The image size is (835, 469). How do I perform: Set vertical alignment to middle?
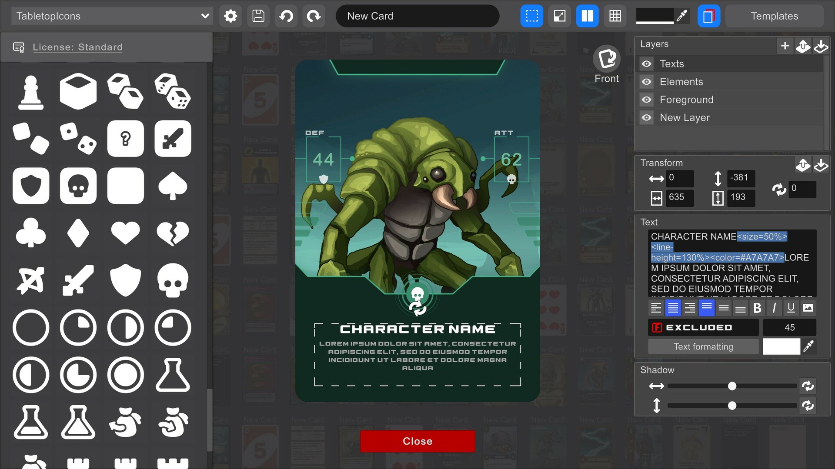tap(724, 308)
